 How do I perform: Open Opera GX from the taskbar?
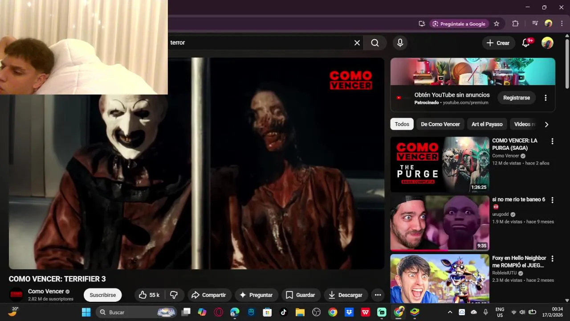tap(218, 312)
